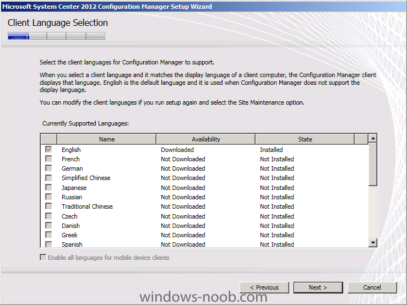Click Not Downloaded in the Czech row
This screenshot has width=407, height=305.
point(183,216)
